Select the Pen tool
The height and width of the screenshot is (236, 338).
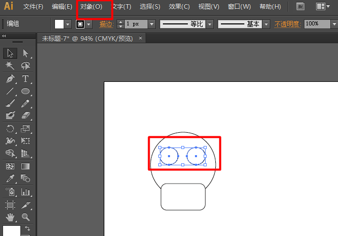(10, 79)
